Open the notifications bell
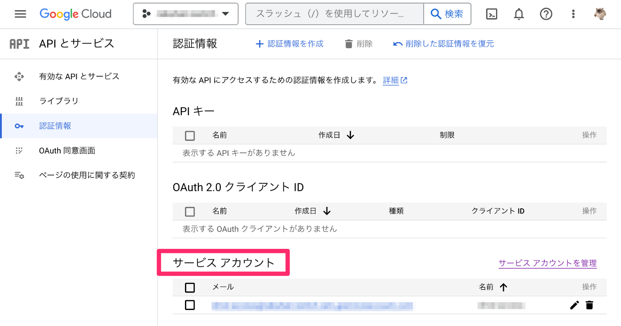The height and width of the screenshot is (326, 621). click(519, 14)
